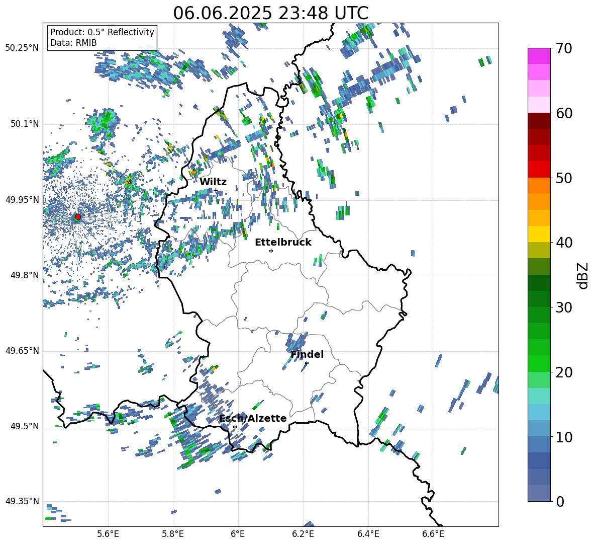Click the latitude label 50.1°N
The width and height of the screenshot is (595, 544).
click(x=24, y=124)
